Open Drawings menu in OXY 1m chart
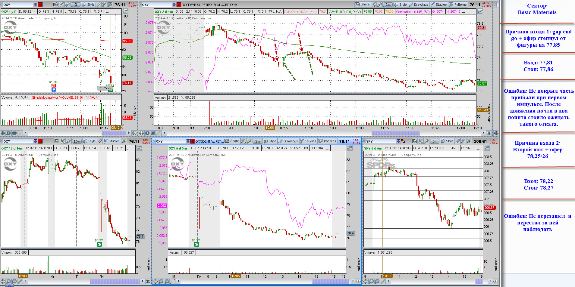Screen dimensions: 575x287 [x=419, y=5]
